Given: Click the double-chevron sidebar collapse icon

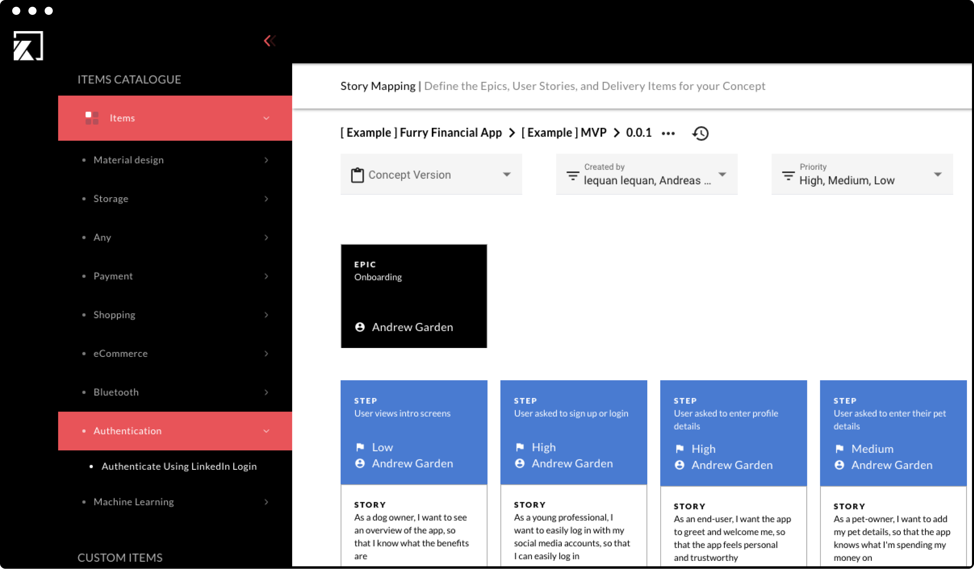Looking at the screenshot, I should coord(270,41).
